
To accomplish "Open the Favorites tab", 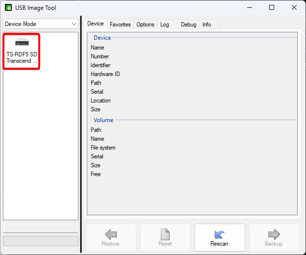I will pos(120,25).
